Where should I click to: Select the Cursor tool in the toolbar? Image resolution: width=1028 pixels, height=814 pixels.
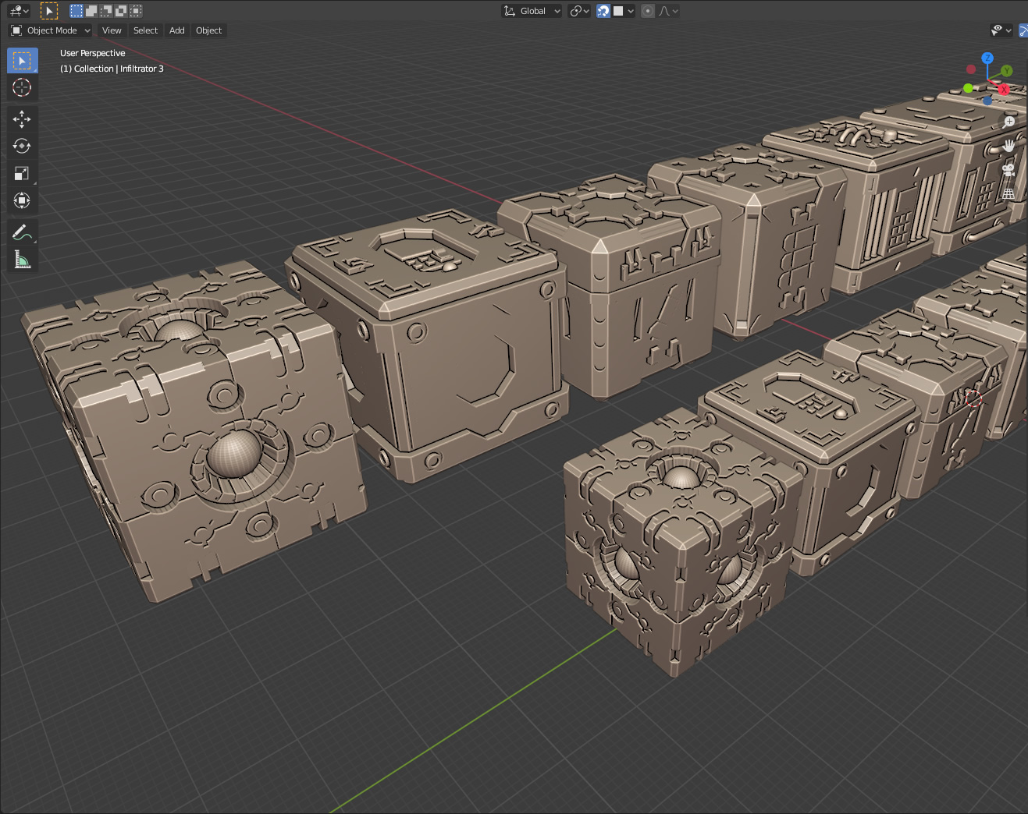[22, 87]
